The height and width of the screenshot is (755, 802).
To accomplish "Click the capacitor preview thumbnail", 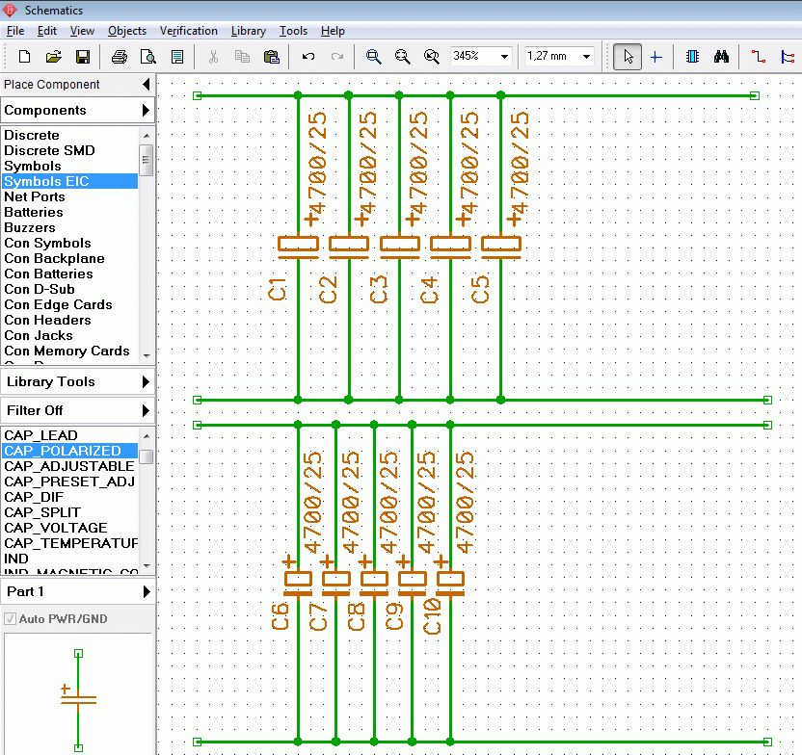I will coord(78,698).
